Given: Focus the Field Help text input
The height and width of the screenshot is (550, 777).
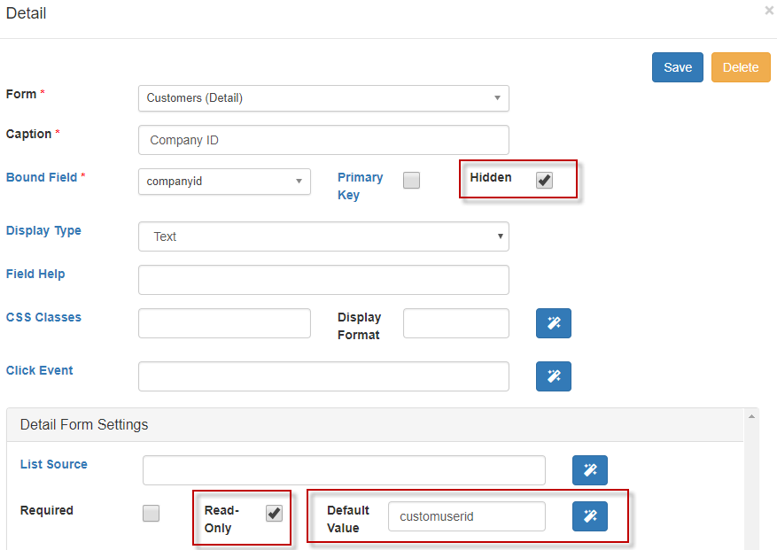Looking at the screenshot, I should coord(323,280).
